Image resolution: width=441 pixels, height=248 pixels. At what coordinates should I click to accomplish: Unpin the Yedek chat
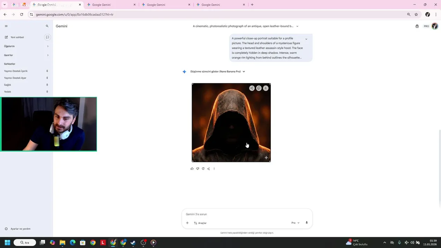coord(47,92)
